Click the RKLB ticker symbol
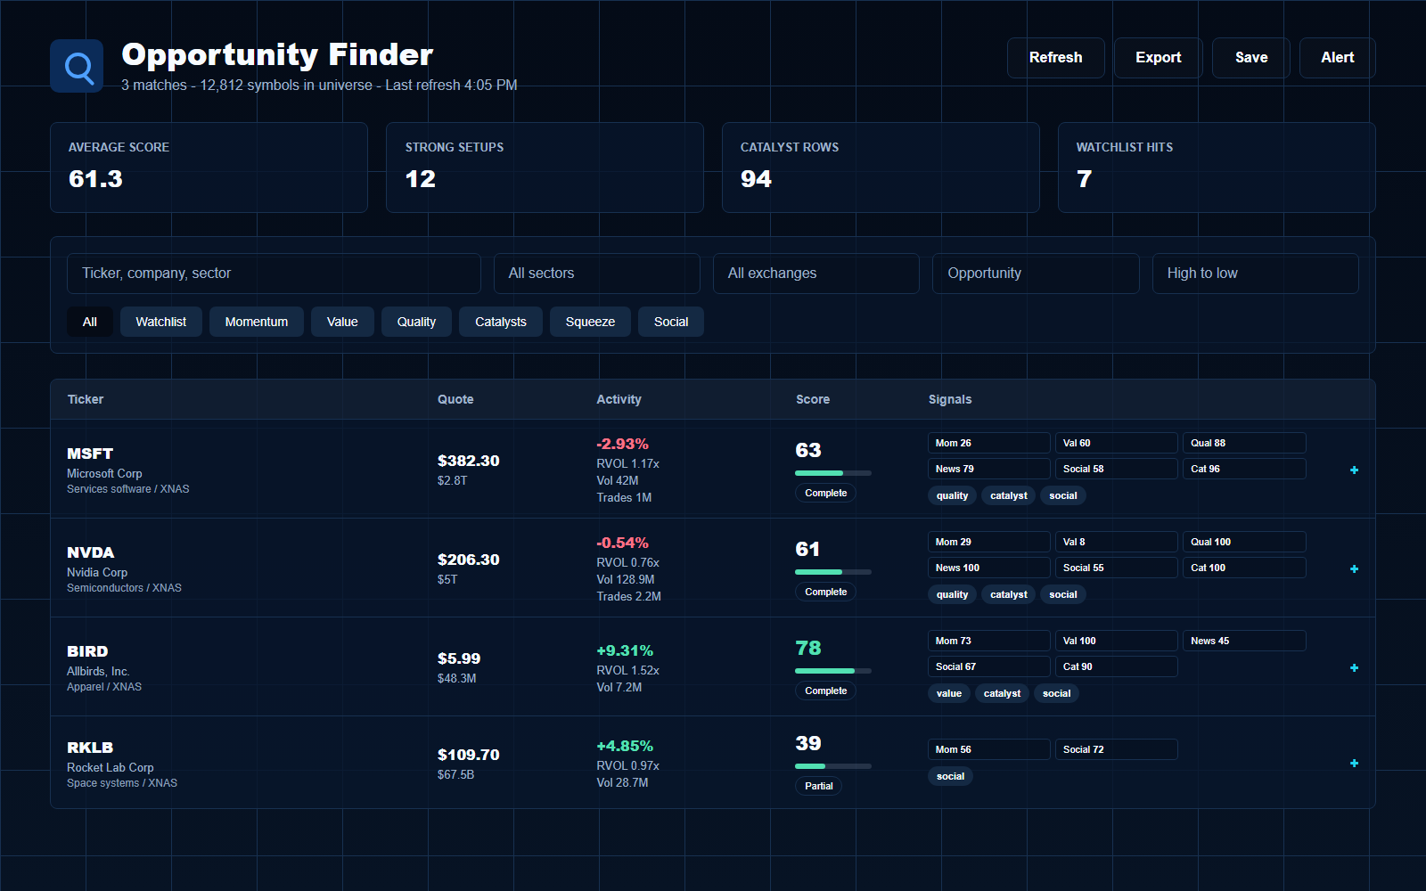The height and width of the screenshot is (891, 1426). pyautogui.click(x=90, y=748)
